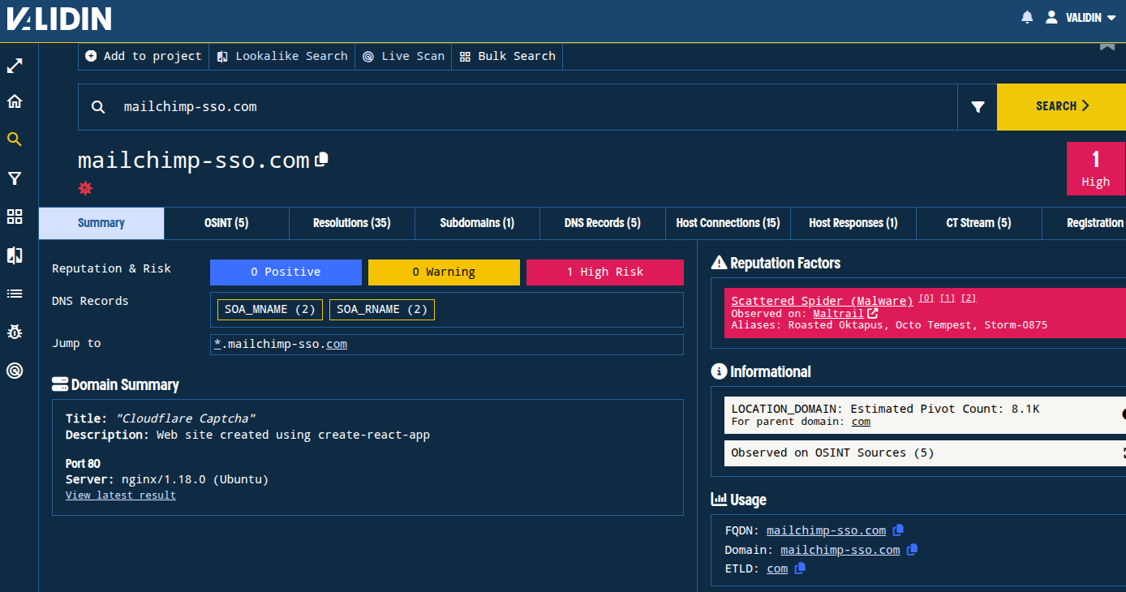Open the Maltrail source link
The width and height of the screenshot is (1126, 592).
point(839,313)
